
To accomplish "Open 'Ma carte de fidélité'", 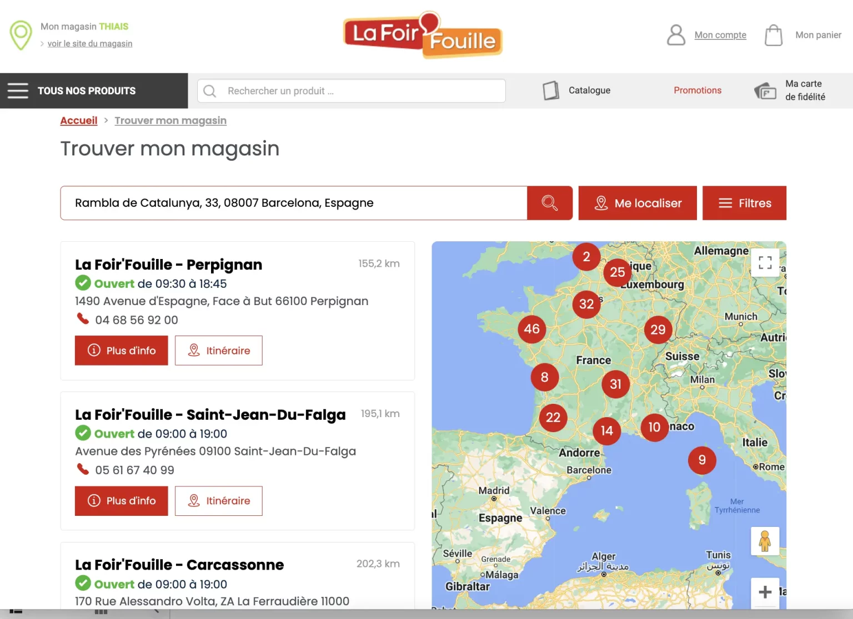I will click(805, 90).
